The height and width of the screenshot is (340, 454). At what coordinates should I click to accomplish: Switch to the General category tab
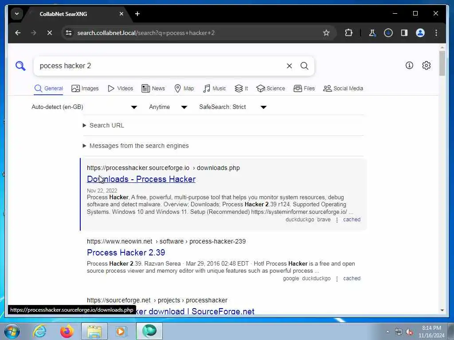point(48,89)
